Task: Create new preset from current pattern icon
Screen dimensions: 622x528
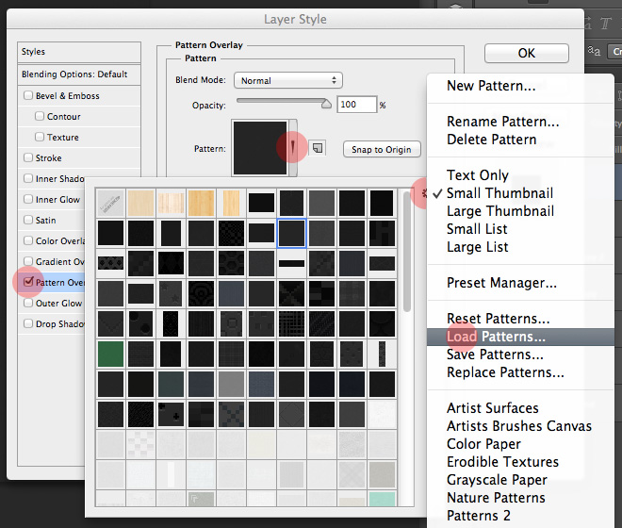Action: click(x=318, y=148)
